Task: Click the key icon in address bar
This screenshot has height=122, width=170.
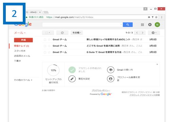Action: point(153,17)
